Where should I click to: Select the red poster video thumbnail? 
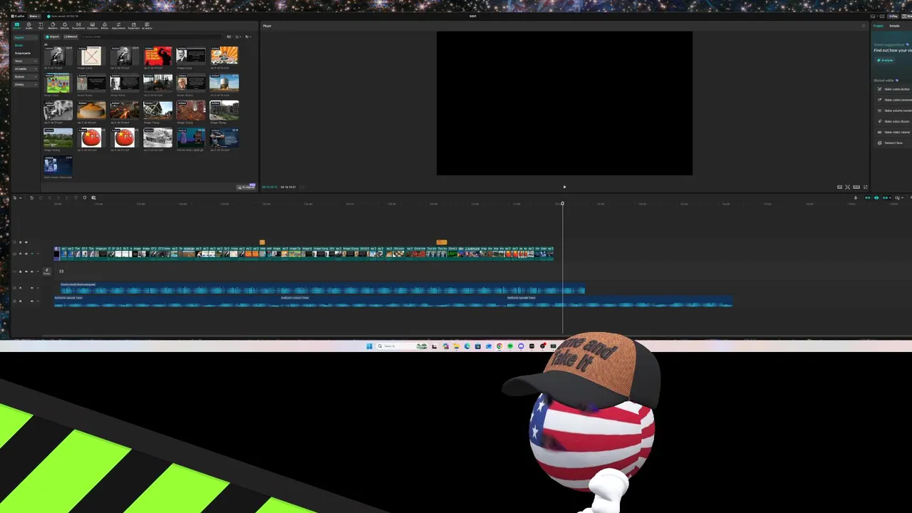click(157, 56)
